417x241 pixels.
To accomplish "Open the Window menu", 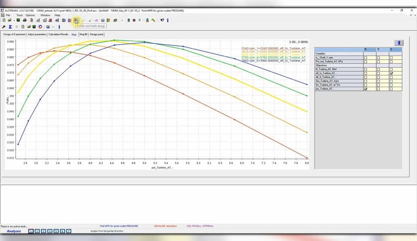I will [x=45, y=15].
